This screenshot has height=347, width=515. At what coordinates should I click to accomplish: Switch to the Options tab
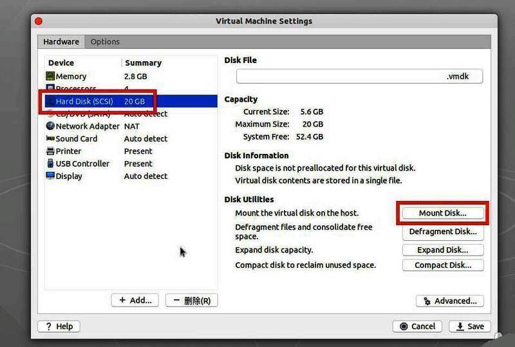[x=105, y=42]
